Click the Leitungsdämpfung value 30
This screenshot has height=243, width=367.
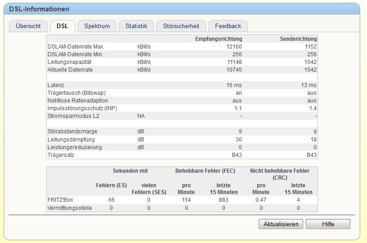[x=238, y=140]
